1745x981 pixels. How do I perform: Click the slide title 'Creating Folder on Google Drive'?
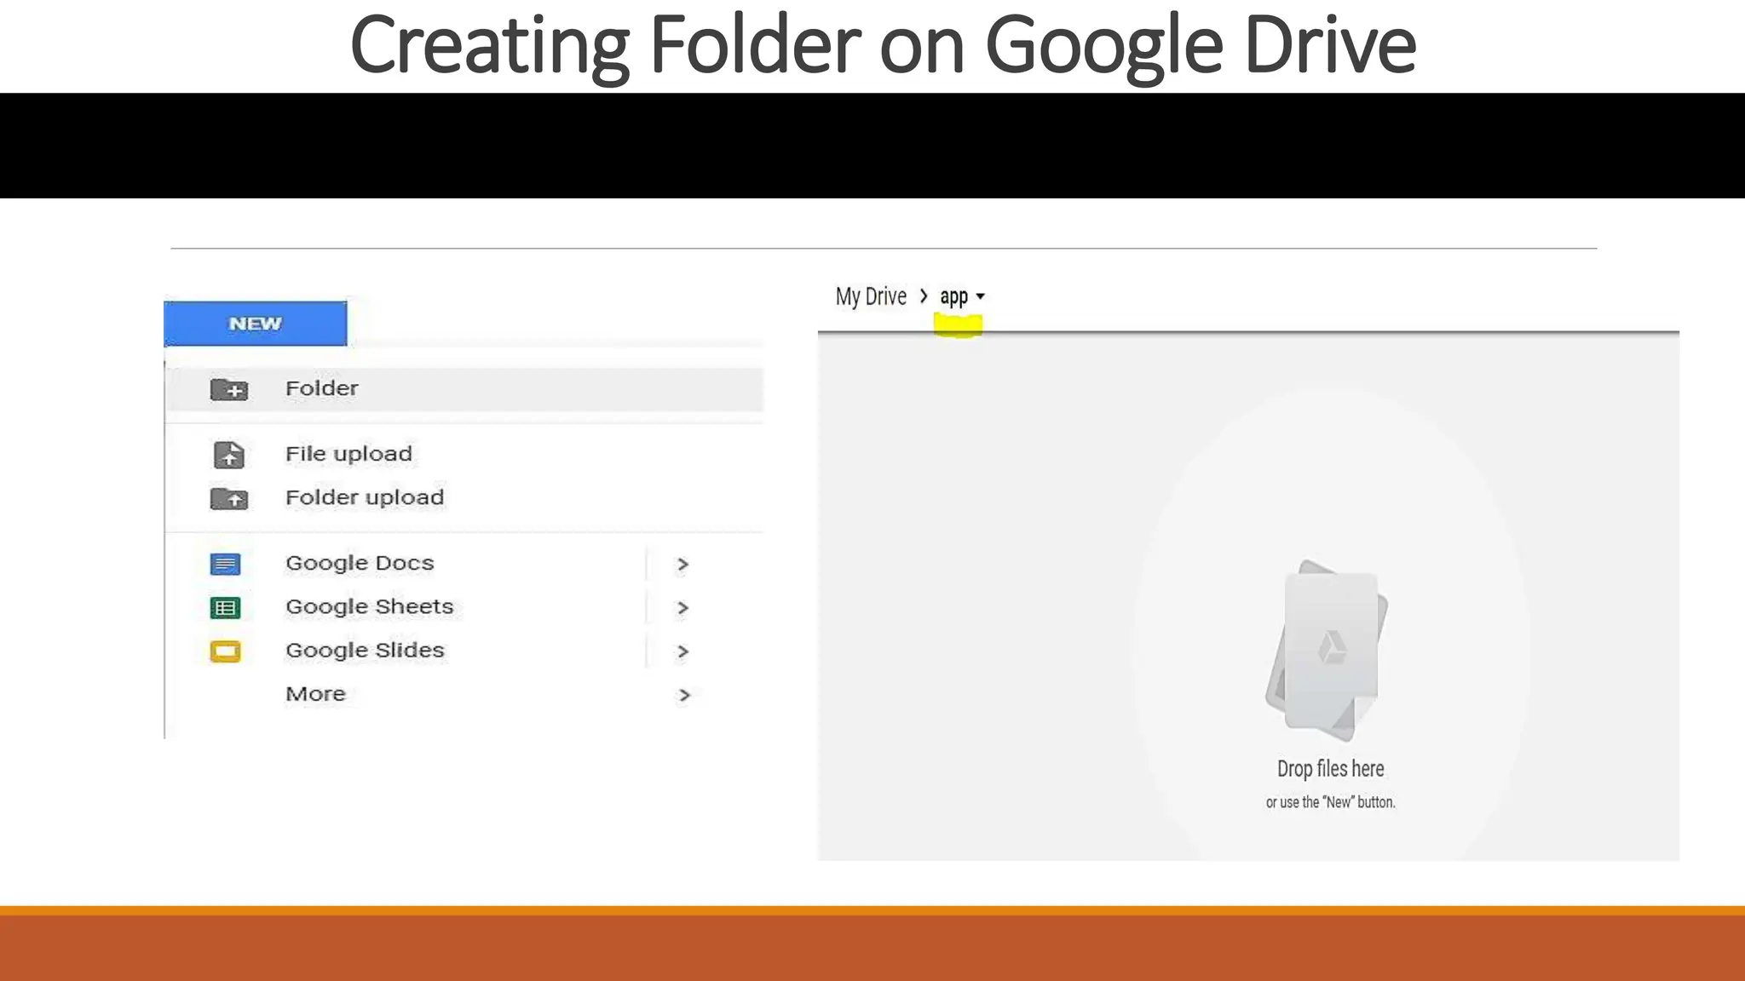[x=883, y=46]
